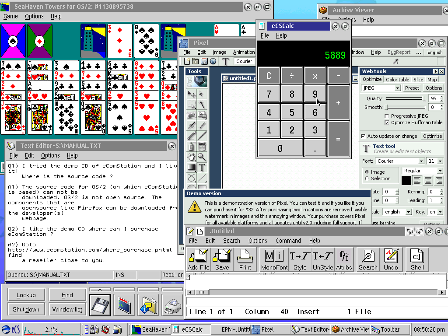The width and height of the screenshot is (448, 336).
Task: Adjust the Smooth slider in Web tools
Action: [x=406, y=107]
